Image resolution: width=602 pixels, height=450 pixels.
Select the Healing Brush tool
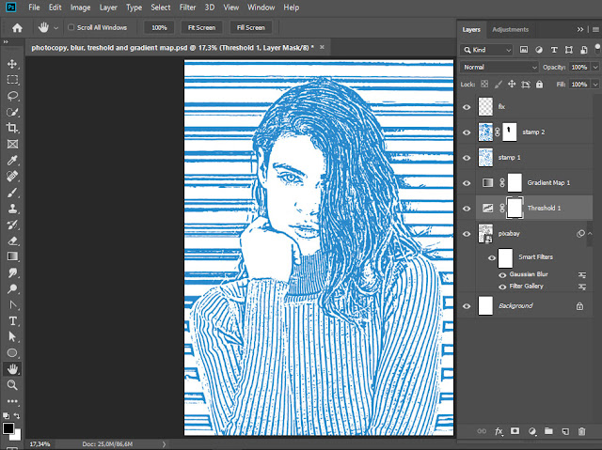point(12,177)
